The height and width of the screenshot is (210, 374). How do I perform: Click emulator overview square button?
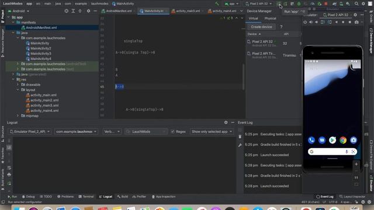click(349, 22)
